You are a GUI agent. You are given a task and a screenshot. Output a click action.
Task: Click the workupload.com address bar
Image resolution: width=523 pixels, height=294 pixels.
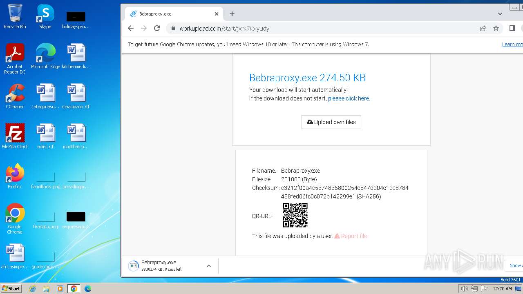coord(327,28)
